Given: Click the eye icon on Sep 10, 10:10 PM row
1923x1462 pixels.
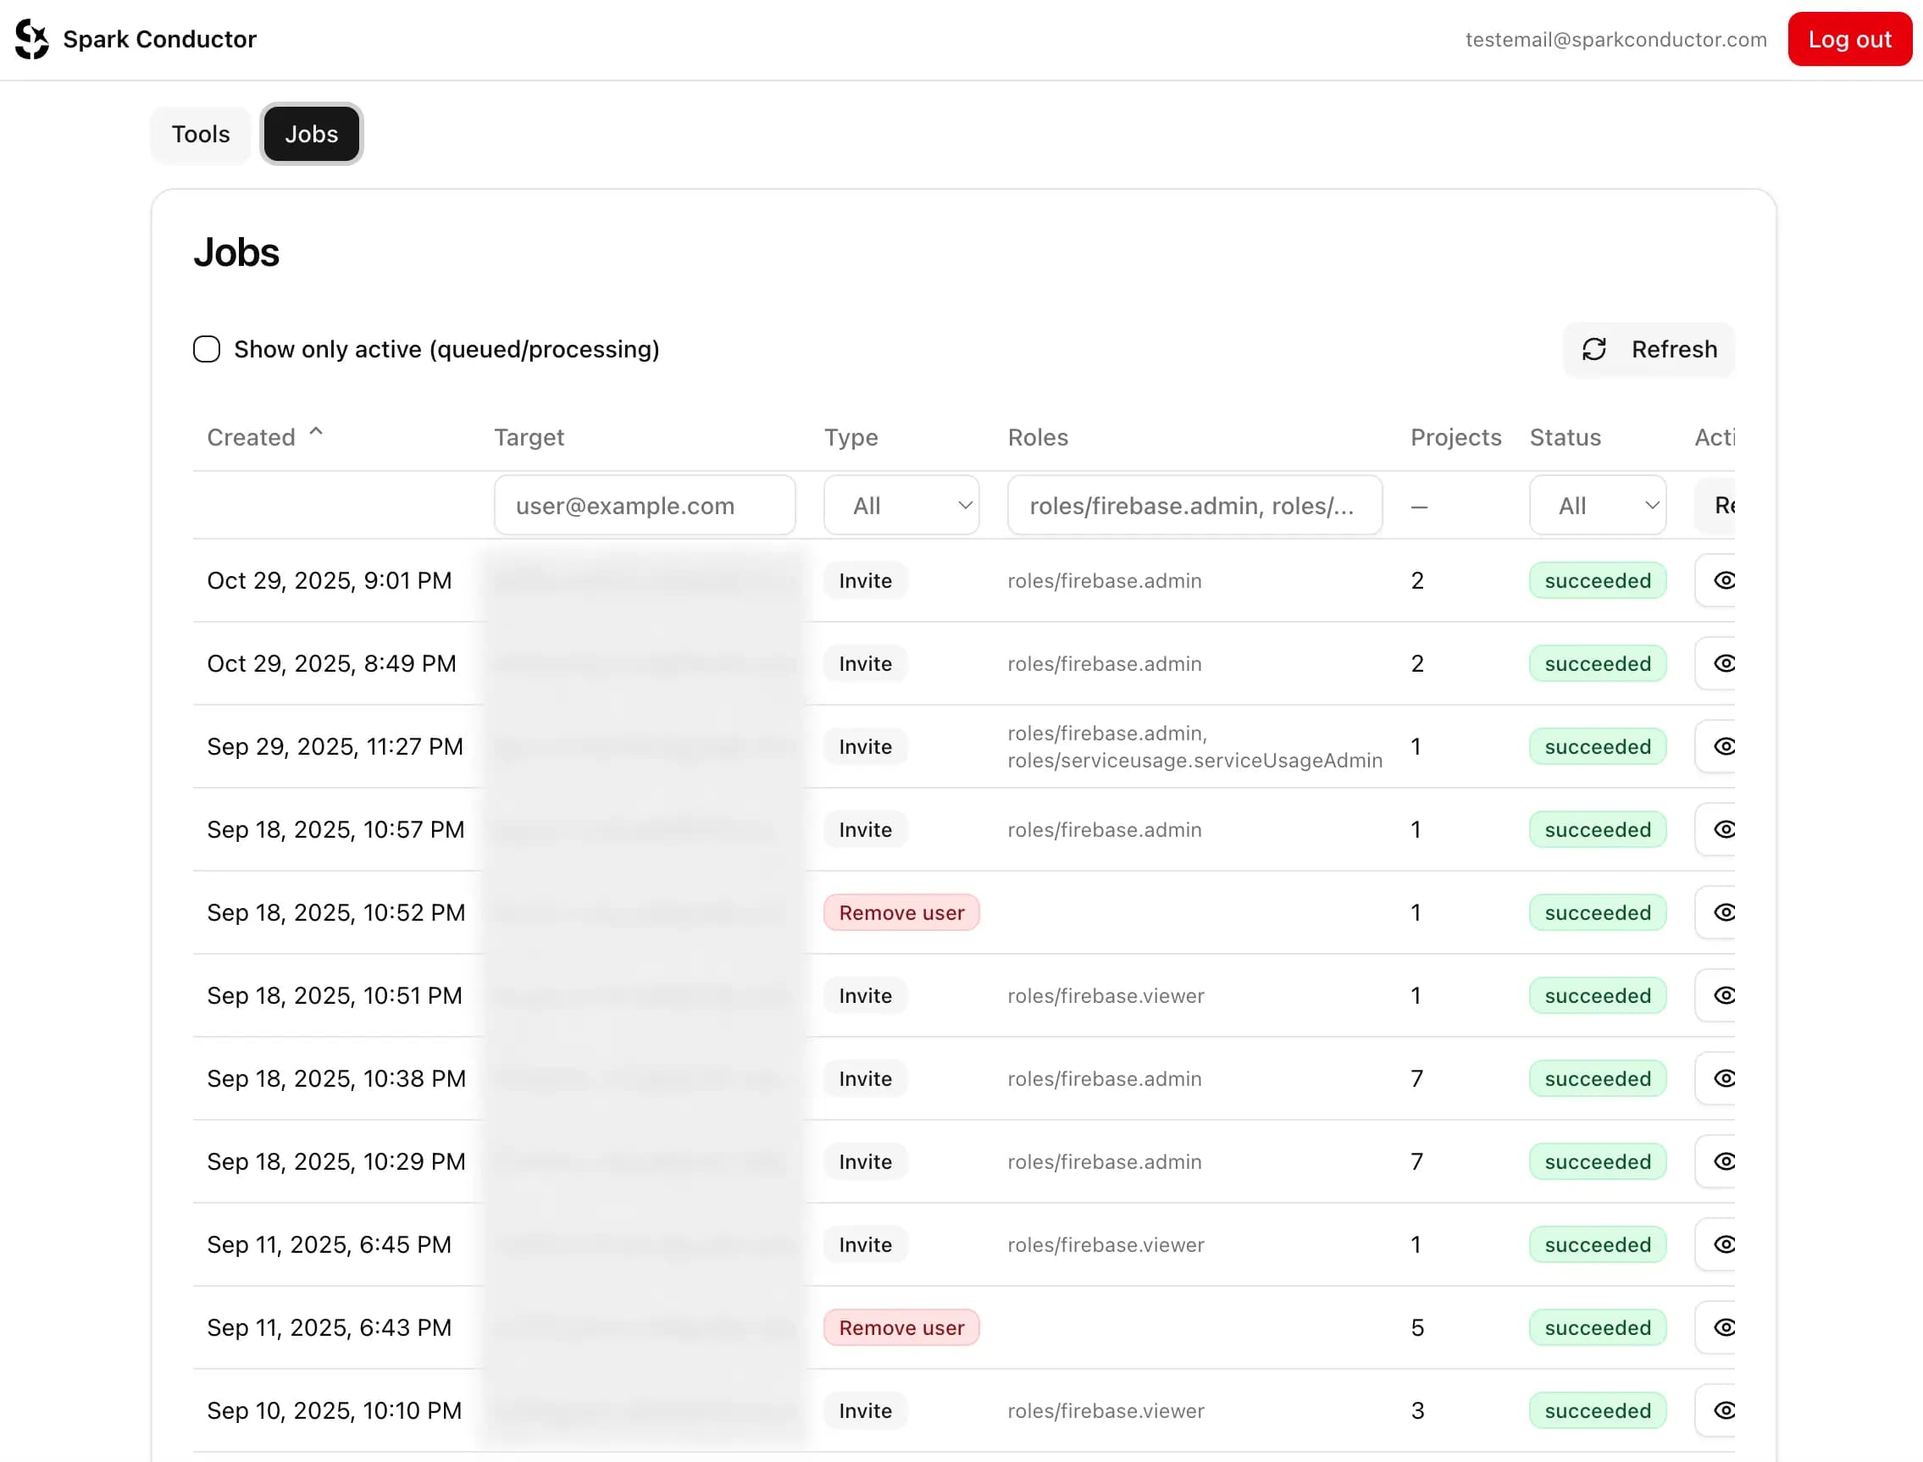Looking at the screenshot, I should [1726, 1410].
